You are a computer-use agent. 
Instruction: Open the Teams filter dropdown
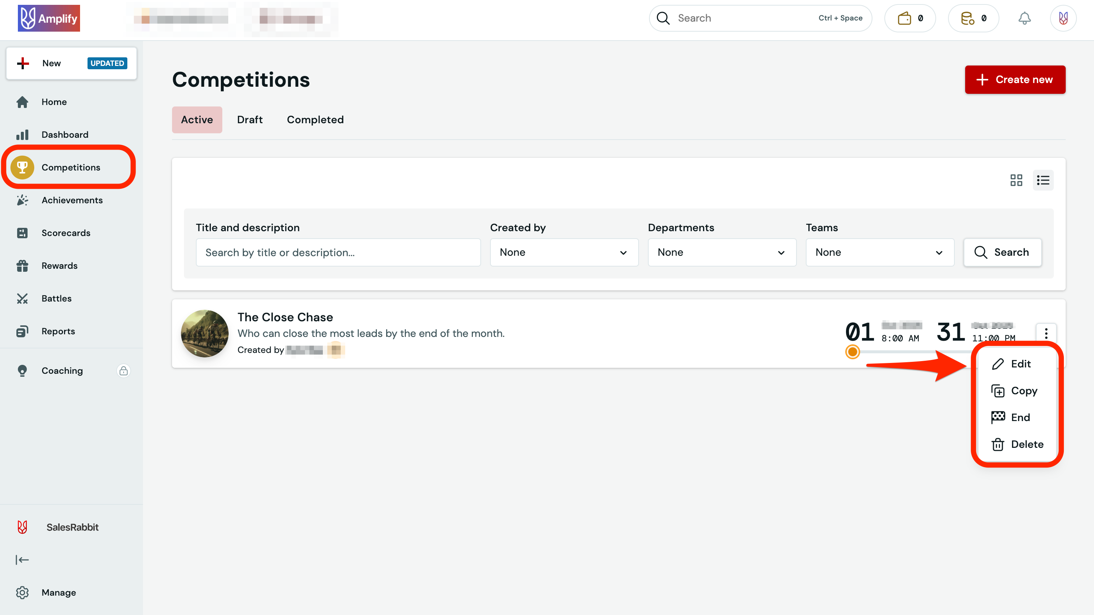tap(880, 252)
